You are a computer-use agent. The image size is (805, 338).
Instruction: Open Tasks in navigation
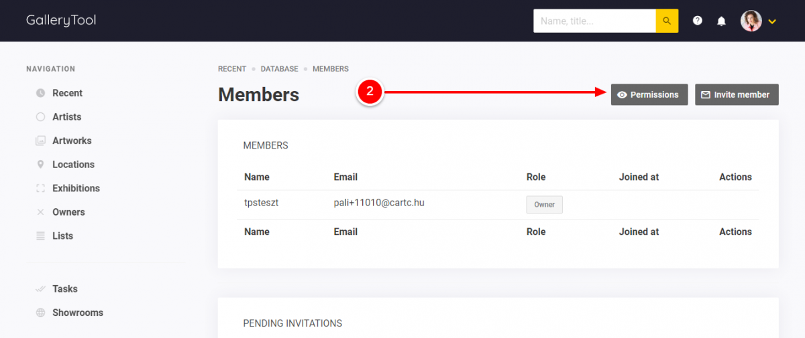pyautogui.click(x=65, y=289)
